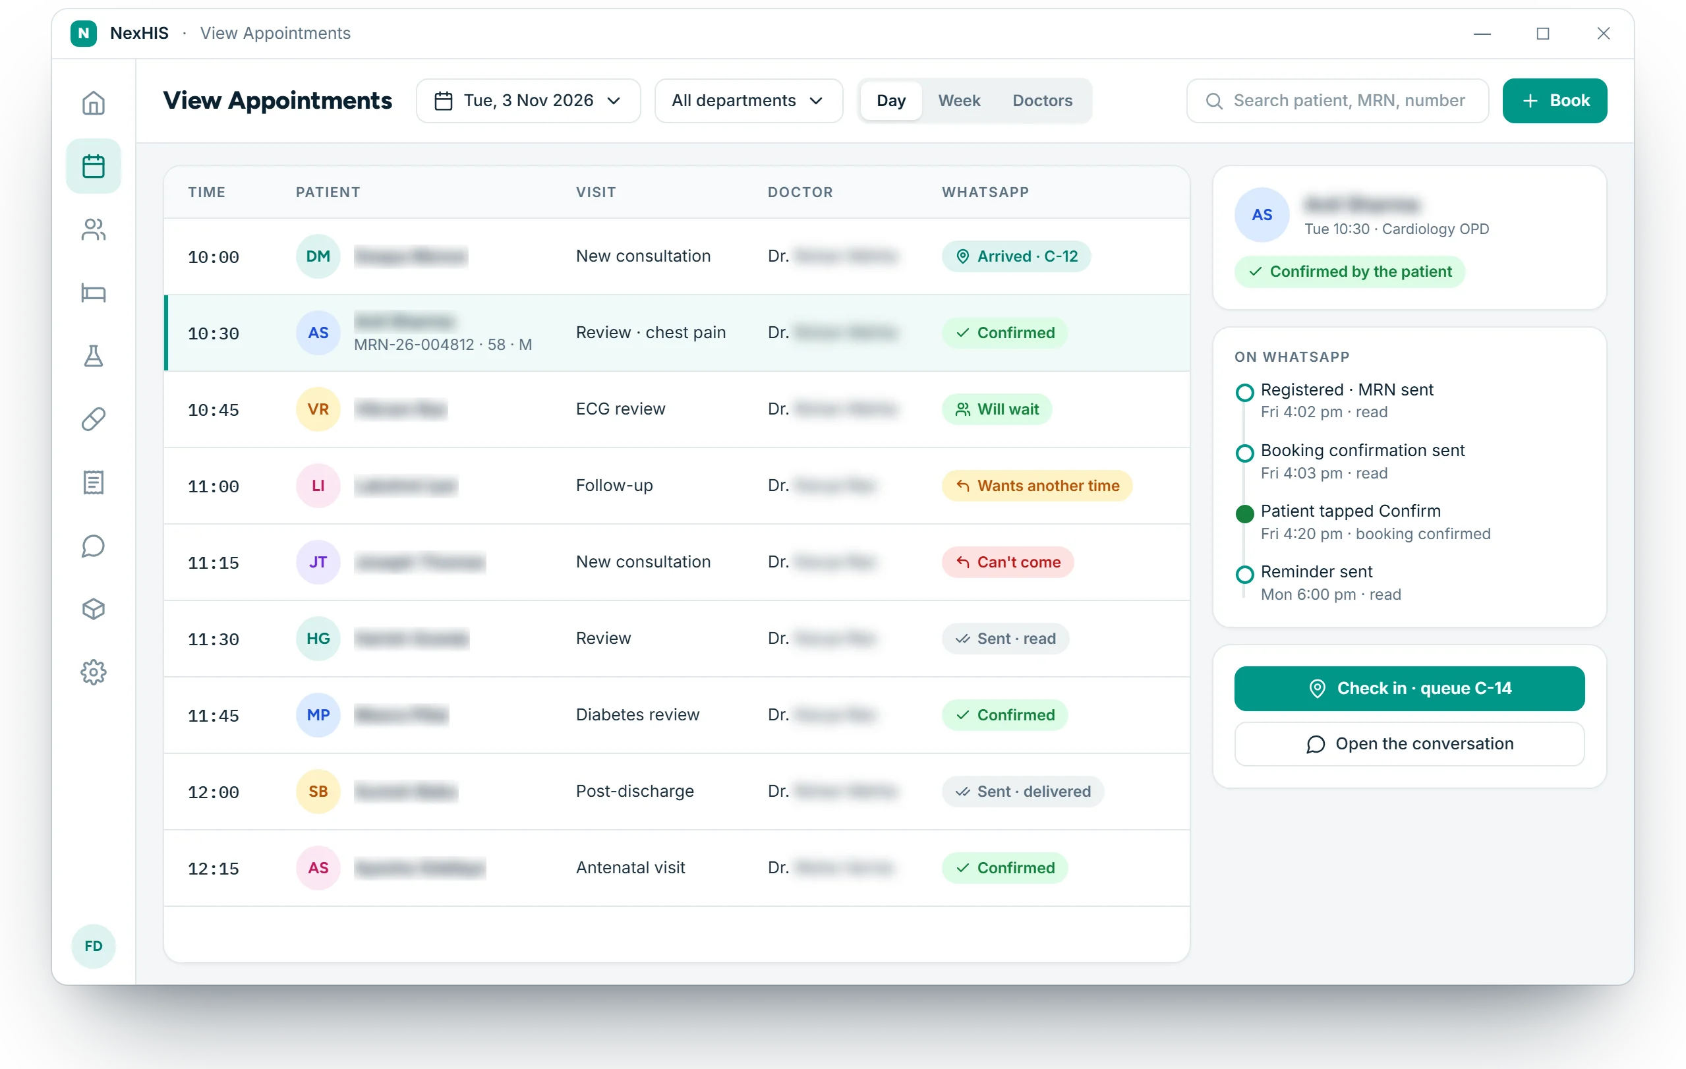Click Open the conversation button
This screenshot has width=1686, height=1069.
pos(1409,743)
